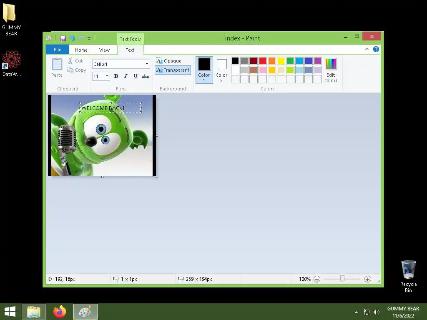
Task: Pick the purple color swatch
Action: click(317, 61)
